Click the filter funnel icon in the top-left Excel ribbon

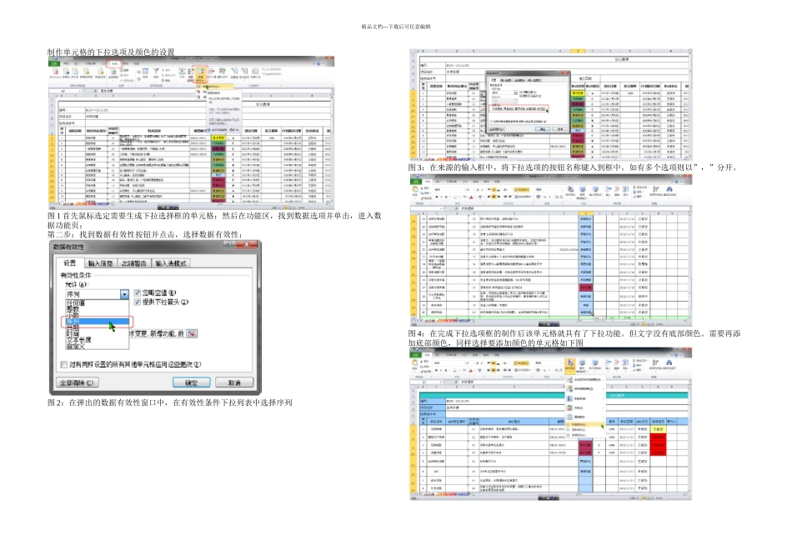(x=156, y=72)
